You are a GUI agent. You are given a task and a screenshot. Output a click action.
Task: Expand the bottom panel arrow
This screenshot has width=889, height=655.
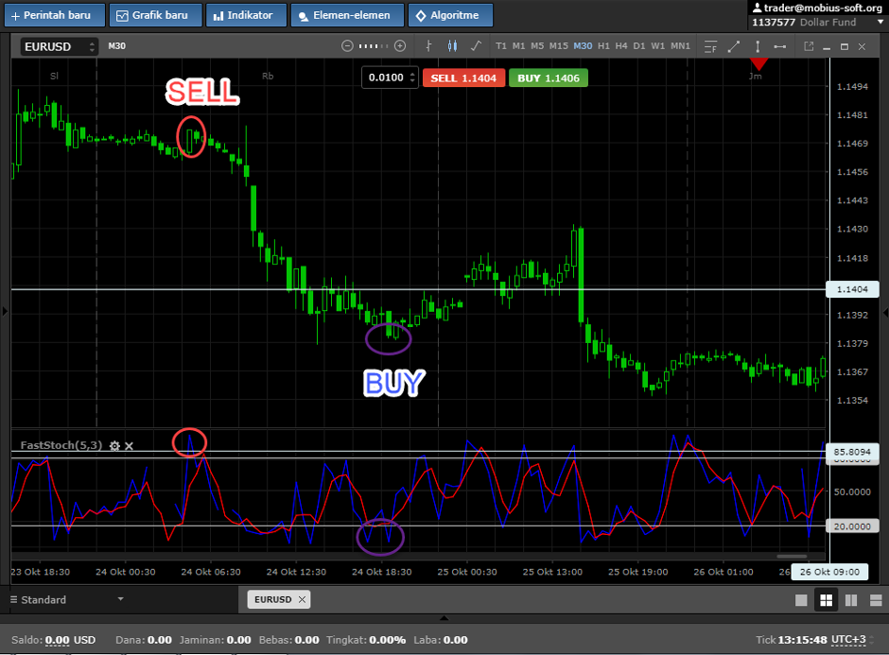[444, 618]
